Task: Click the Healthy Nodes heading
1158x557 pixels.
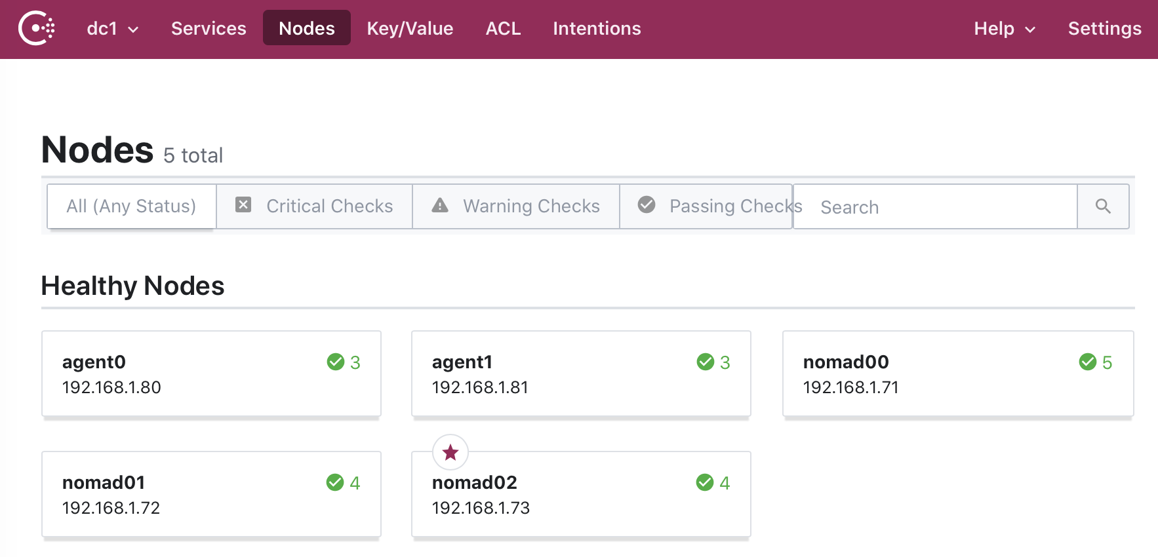Action: coord(132,286)
